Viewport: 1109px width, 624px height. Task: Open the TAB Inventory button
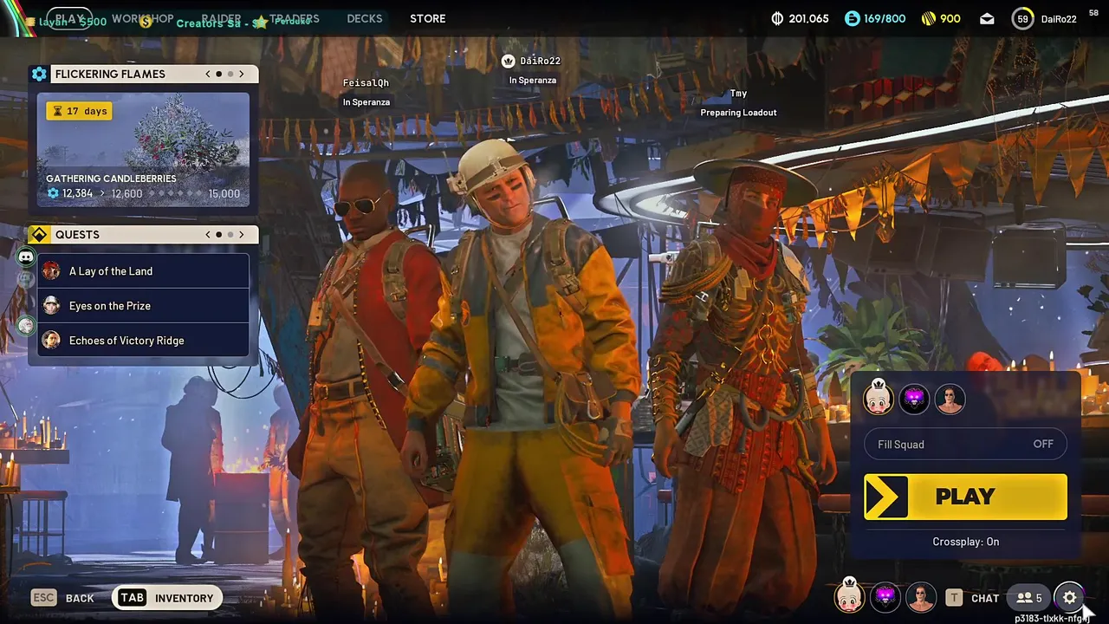(x=166, y=597)
